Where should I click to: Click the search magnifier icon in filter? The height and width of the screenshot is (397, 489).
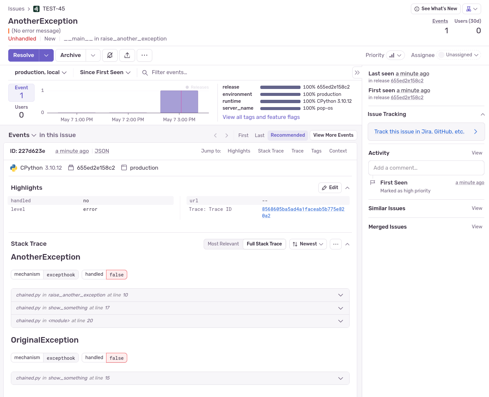click(x=145, y=72)
